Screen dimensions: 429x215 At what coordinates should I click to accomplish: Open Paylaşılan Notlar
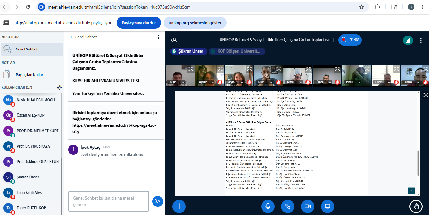pos(29,75)
